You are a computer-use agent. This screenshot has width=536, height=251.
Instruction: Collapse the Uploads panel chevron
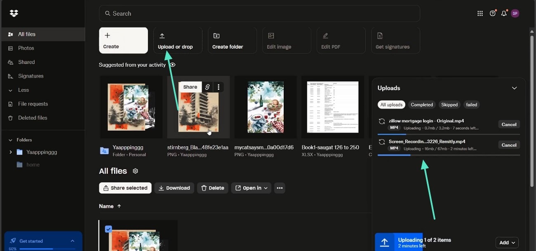tap(514, 88)
